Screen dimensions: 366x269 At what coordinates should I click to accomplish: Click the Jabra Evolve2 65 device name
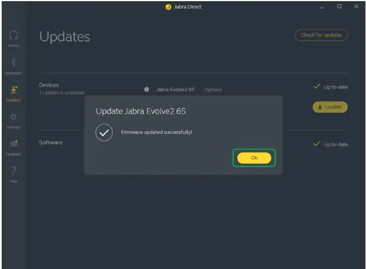coord(175,89)
